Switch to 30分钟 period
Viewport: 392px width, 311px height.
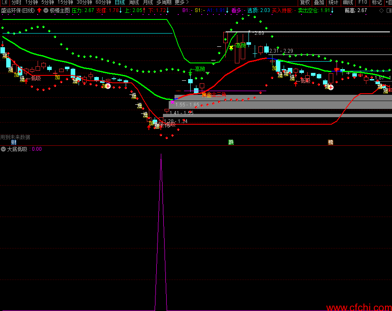pyautogui.click(x=84, y=2)
